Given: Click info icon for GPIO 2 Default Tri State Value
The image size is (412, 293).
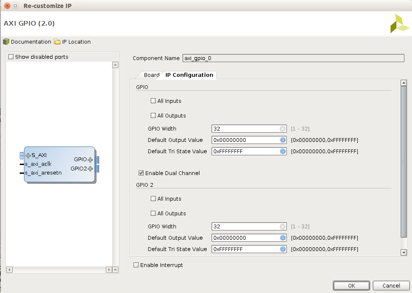Looking at the screenshot, I should tap(283, 249).
